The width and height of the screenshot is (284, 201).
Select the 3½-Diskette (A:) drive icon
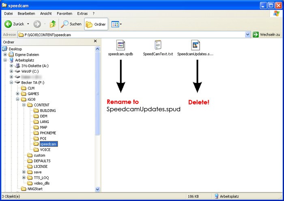tap(18, 65)
